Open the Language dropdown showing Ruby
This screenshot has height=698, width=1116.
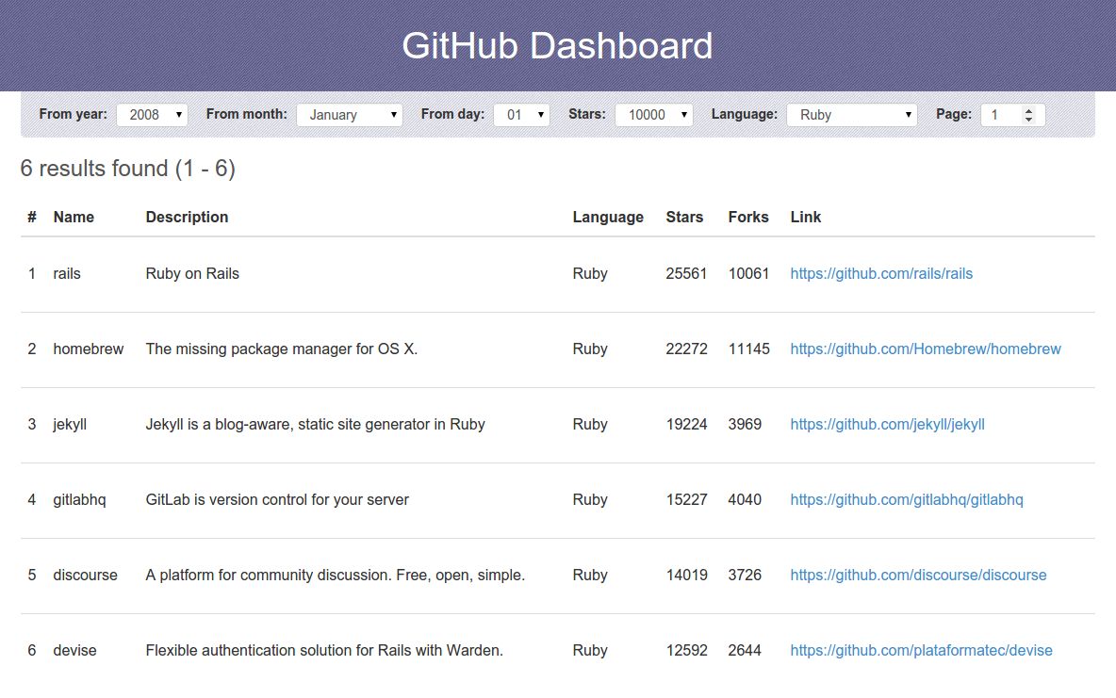pyautogui.click(x=852, y=115)
